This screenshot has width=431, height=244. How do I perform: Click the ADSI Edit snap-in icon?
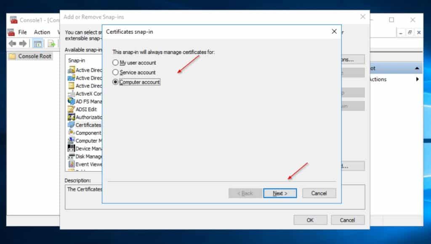click(x=71, y=109)
